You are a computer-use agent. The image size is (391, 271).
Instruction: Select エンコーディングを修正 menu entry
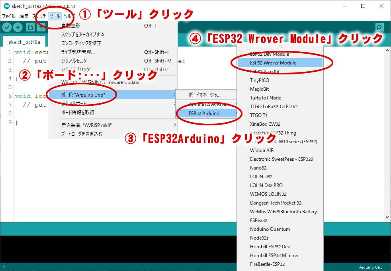pyautogui.click(x=113, y=43)
